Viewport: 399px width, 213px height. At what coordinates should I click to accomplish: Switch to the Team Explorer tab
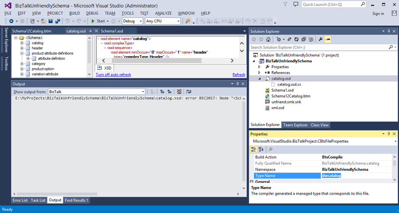295,125
